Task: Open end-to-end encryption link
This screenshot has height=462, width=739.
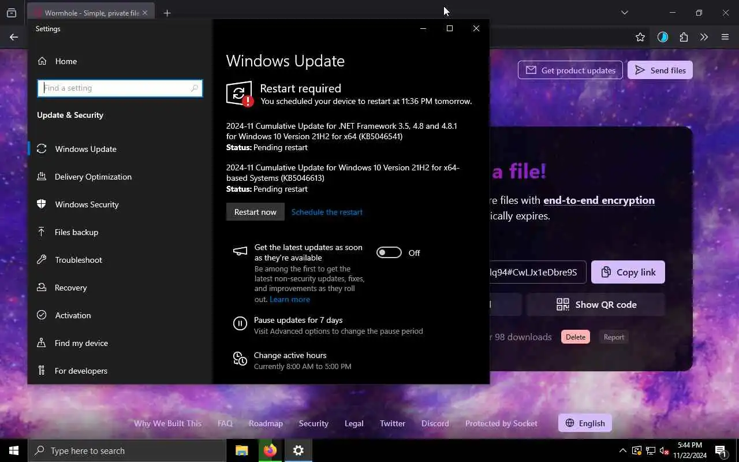Action: click(x=599, y=200)
